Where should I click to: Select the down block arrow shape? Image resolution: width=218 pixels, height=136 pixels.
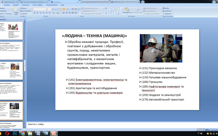pyautogui.click(x=116, y=11)
